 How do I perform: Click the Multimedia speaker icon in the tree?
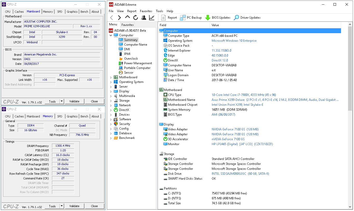[x=116, y=96]
